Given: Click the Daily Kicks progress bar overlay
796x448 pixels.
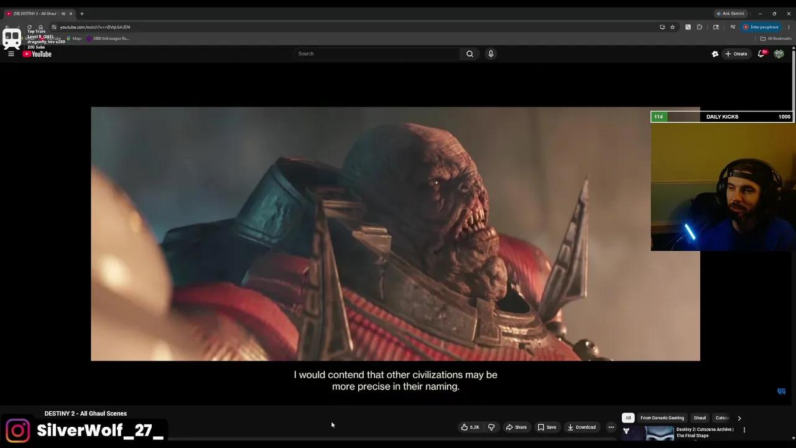Looking at the screenshot, I should click(722, 117).
